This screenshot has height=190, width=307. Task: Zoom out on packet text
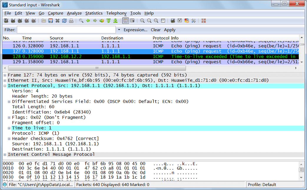pyautogui.click(x=149, y=21)
